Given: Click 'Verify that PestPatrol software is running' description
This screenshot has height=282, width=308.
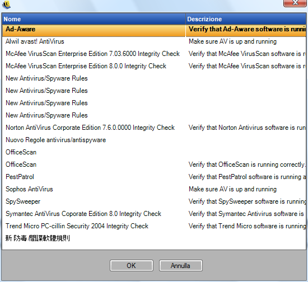Looking at the screenshot, I should [x=248, y=177].
